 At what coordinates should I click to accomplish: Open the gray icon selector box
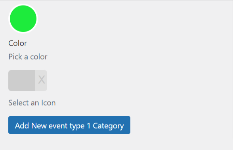click(22, 81)
